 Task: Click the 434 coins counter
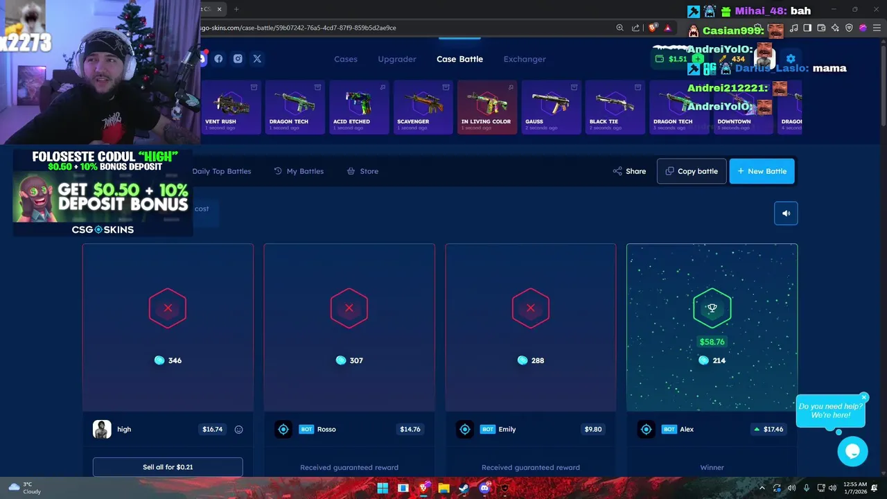coord(737,59)
